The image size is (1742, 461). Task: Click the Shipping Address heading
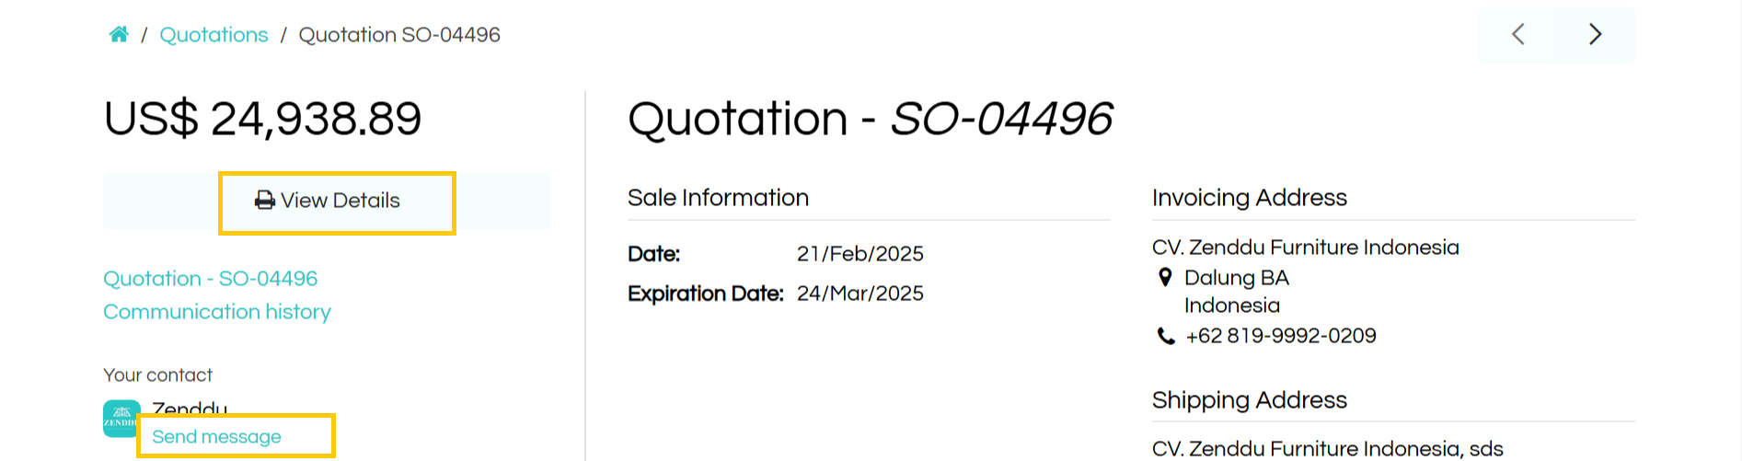1249,400
